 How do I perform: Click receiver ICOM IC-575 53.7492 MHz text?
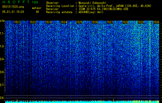[103, 9]
